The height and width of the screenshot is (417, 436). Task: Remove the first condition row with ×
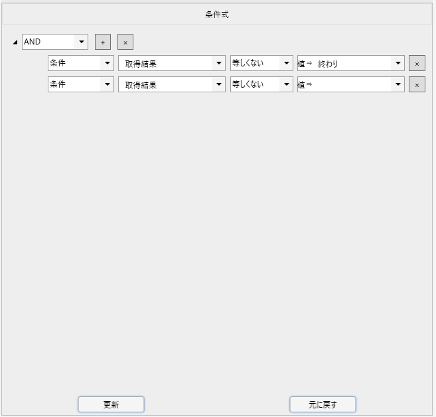417,64
